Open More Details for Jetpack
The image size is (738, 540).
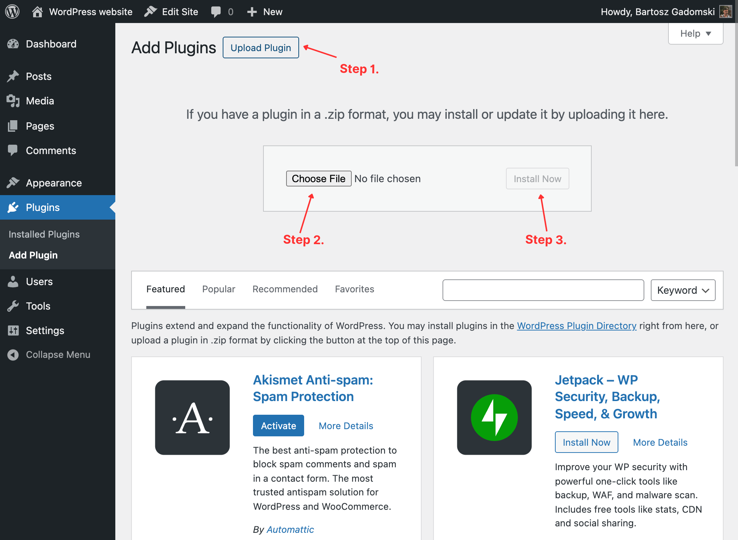pos(660,442)
